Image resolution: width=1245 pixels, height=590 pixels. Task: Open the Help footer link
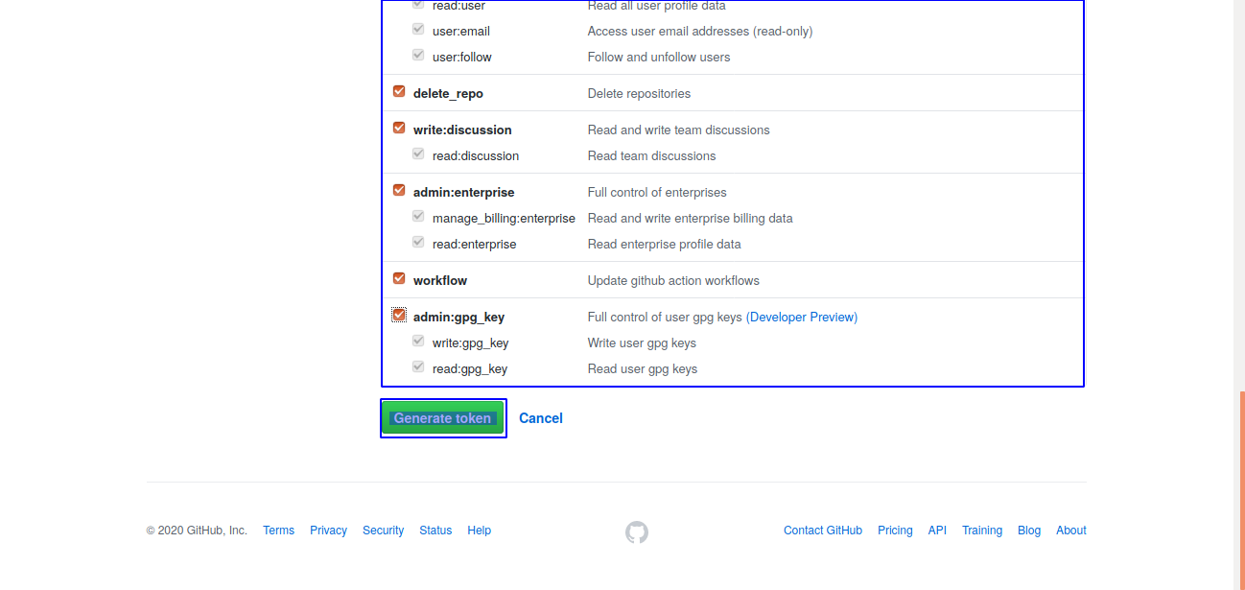pos(480,531)
